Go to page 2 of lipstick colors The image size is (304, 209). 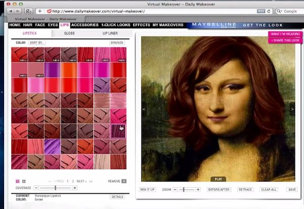(x=73, y=181)
